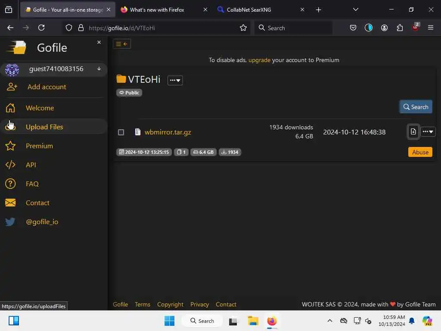Screen dimensions: 441x331
Task: Close the Gofile browser tab
Action: coord(109,10)
